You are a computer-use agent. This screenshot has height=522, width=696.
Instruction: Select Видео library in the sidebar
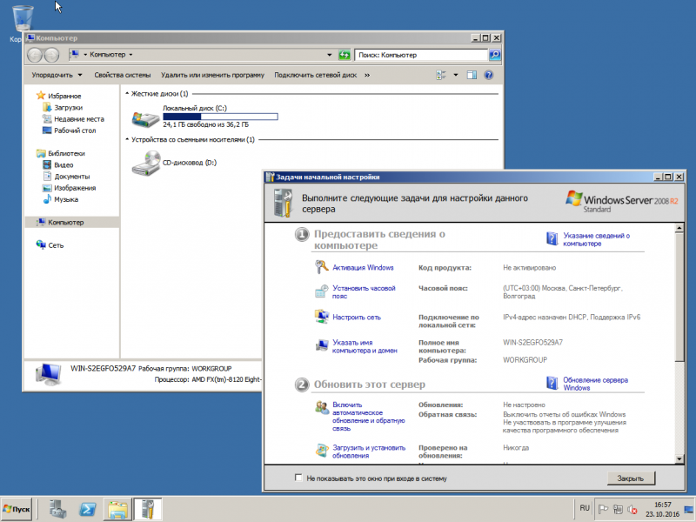pyautogui.click(x=64, y=164)
